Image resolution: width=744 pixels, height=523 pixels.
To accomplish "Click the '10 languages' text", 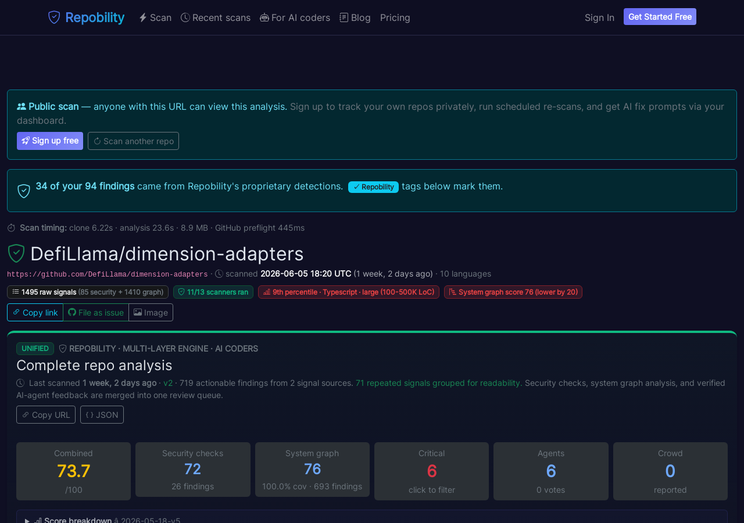I will point(466,274).
